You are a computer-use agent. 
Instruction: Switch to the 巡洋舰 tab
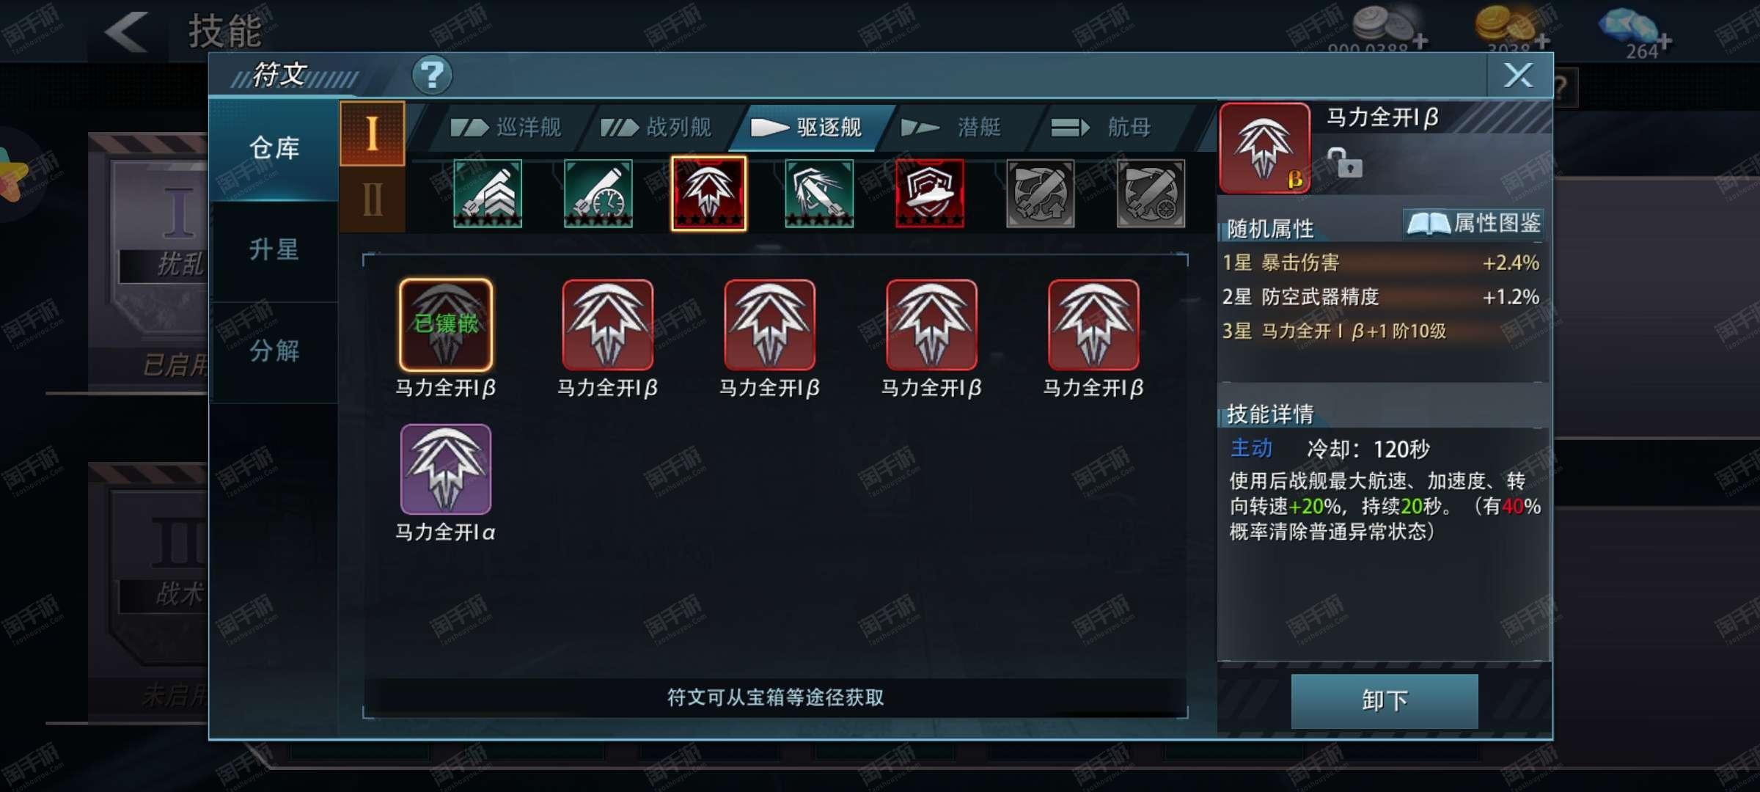coord(506,128)
